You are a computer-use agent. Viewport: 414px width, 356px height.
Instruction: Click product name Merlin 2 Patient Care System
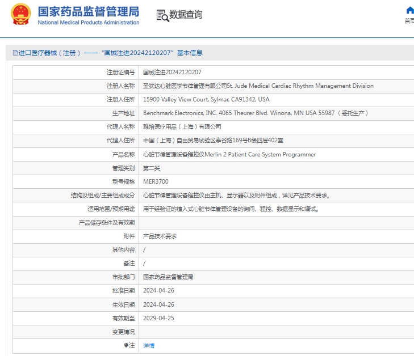(229, 154)
